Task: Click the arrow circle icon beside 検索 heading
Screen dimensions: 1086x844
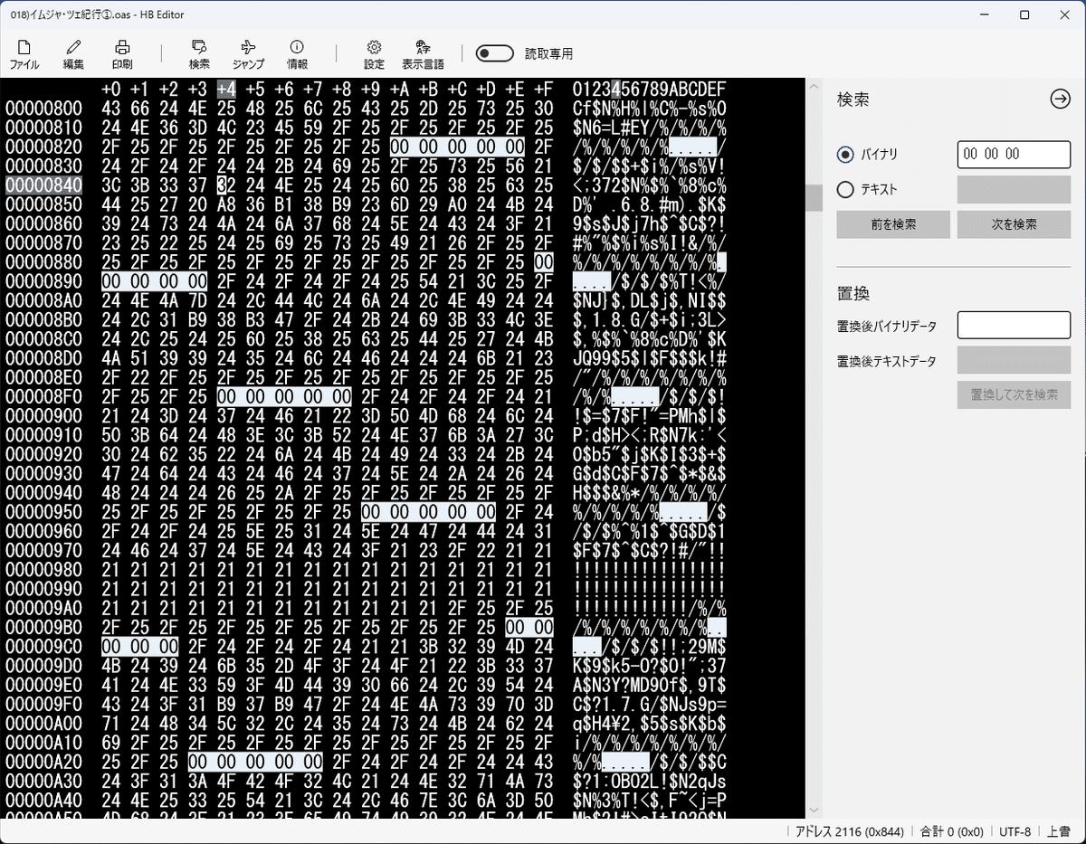Action: 1060,100
